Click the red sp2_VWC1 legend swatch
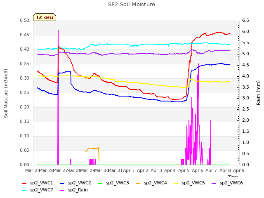 coord(24,183)
